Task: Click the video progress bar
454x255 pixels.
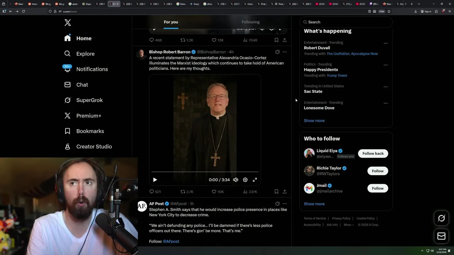Action: pos(206,172)
